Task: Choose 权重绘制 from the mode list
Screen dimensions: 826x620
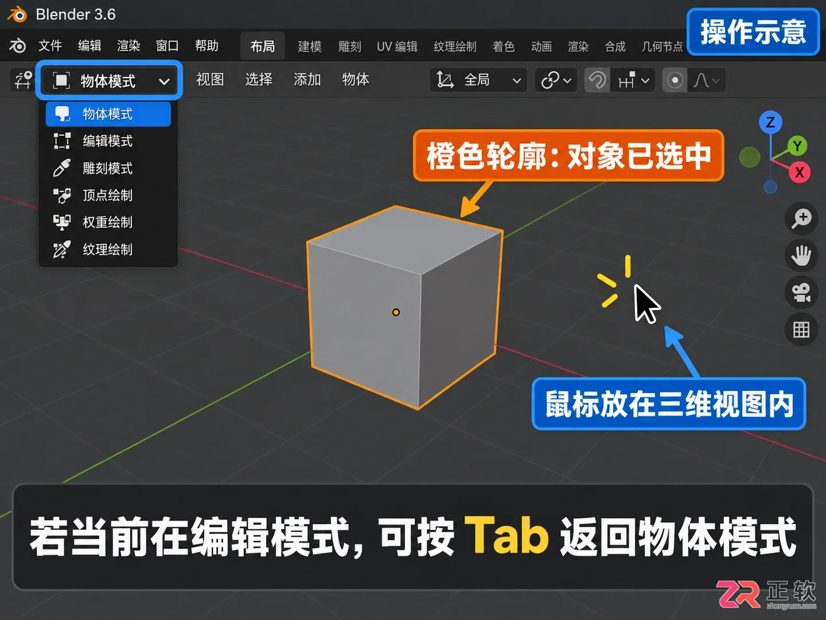Action: tap(108, 222)
